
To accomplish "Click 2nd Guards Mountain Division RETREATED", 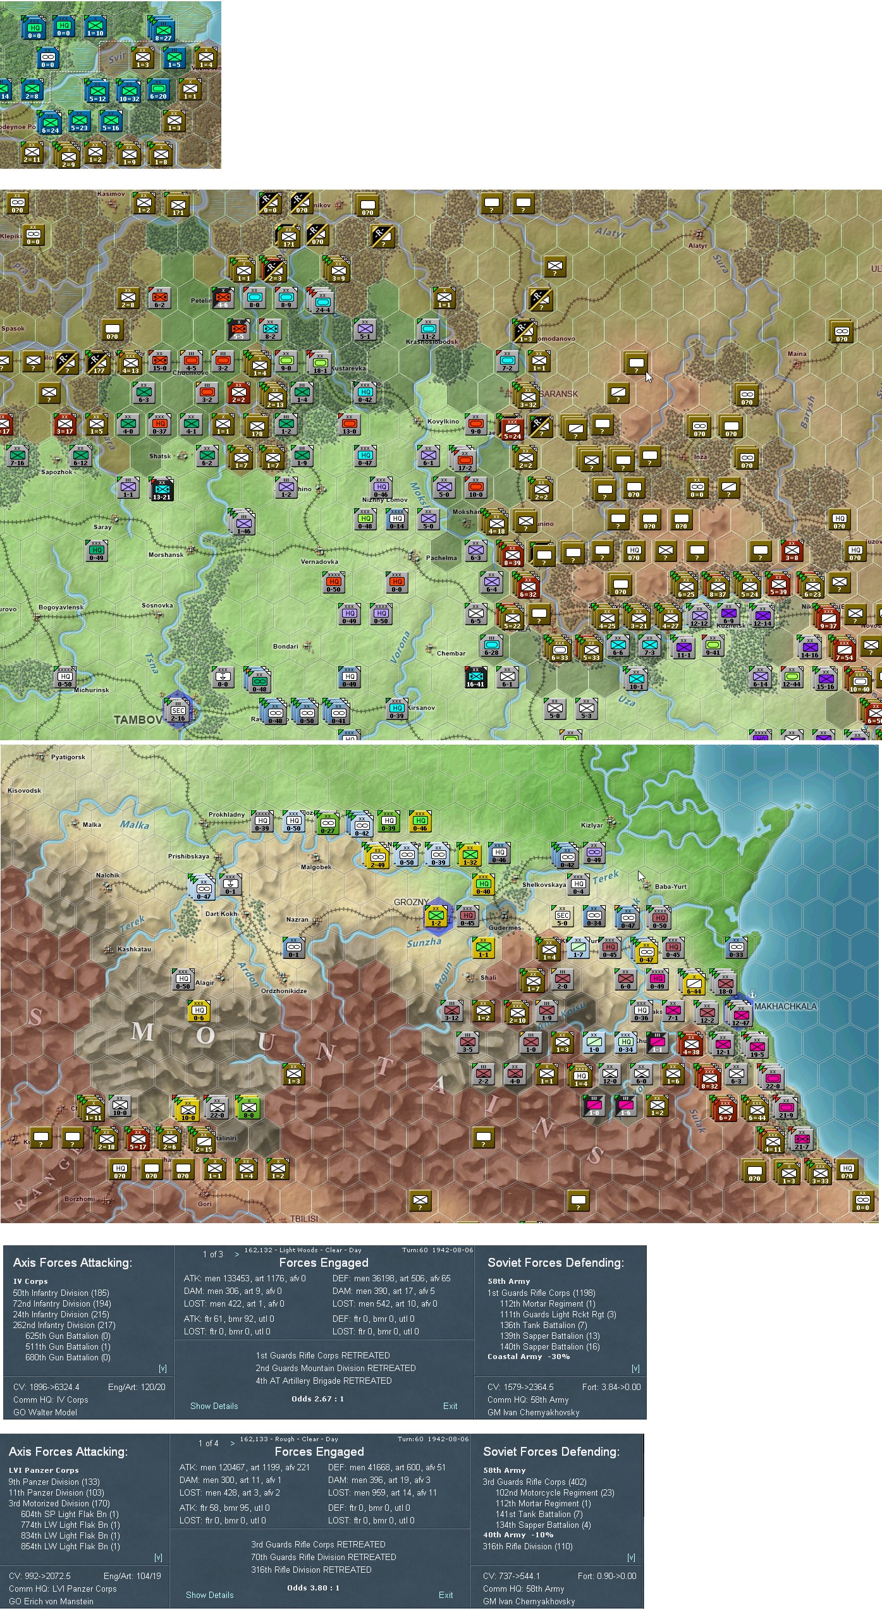I will point(335,1368).
